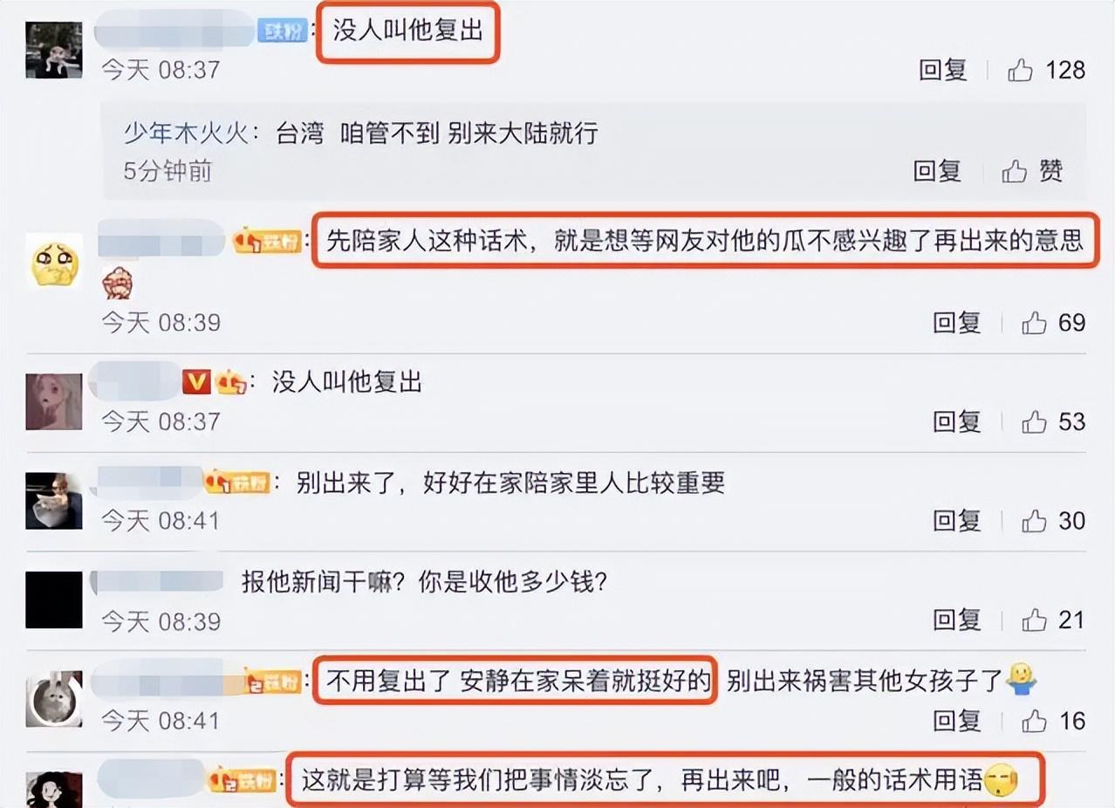The image size is (1115, 808).
Task: Reply to the comment with 69 likes
Action: click(957, 323)
